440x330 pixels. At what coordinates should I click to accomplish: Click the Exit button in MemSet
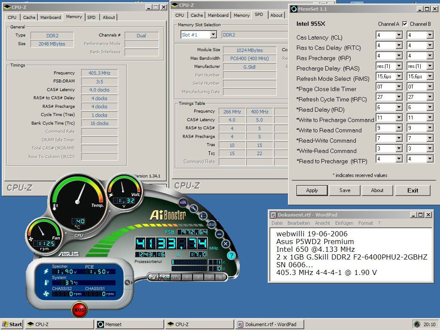pyautogui.click(x=413, y=190)
